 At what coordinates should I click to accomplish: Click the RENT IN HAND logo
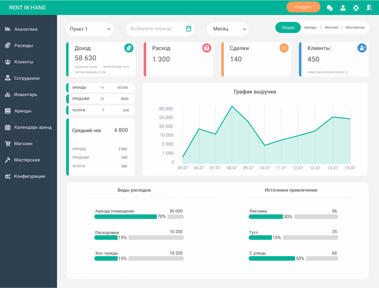point(27,8)
